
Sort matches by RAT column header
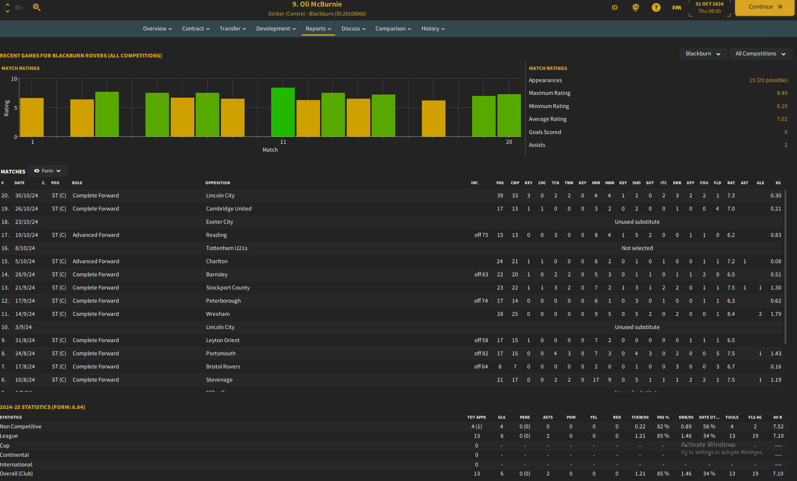tap(731, 183)
